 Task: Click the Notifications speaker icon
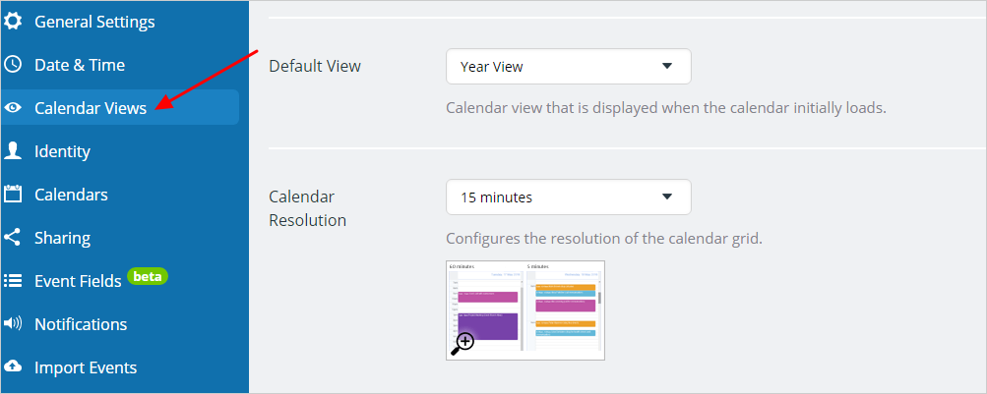pos(13,323)
